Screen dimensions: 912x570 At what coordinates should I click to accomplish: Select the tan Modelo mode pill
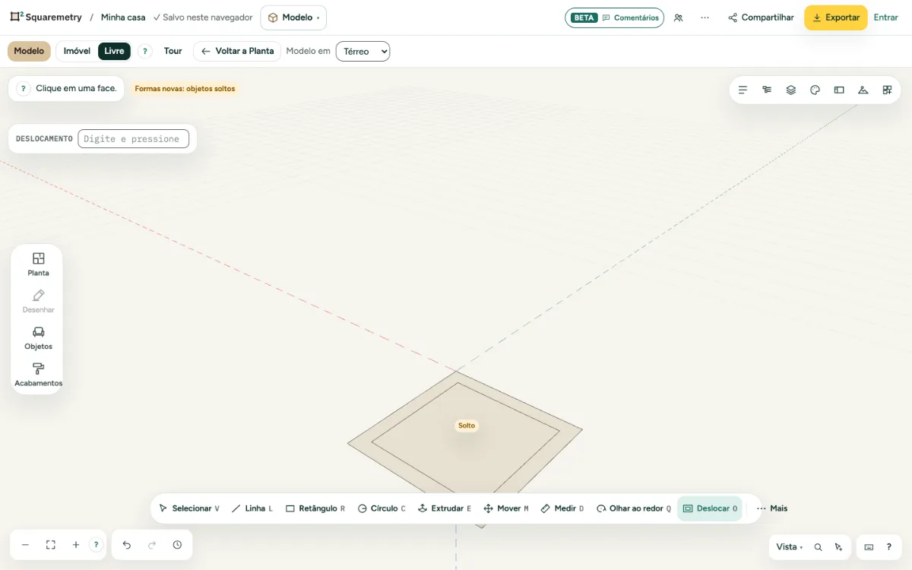pos(29,51)
